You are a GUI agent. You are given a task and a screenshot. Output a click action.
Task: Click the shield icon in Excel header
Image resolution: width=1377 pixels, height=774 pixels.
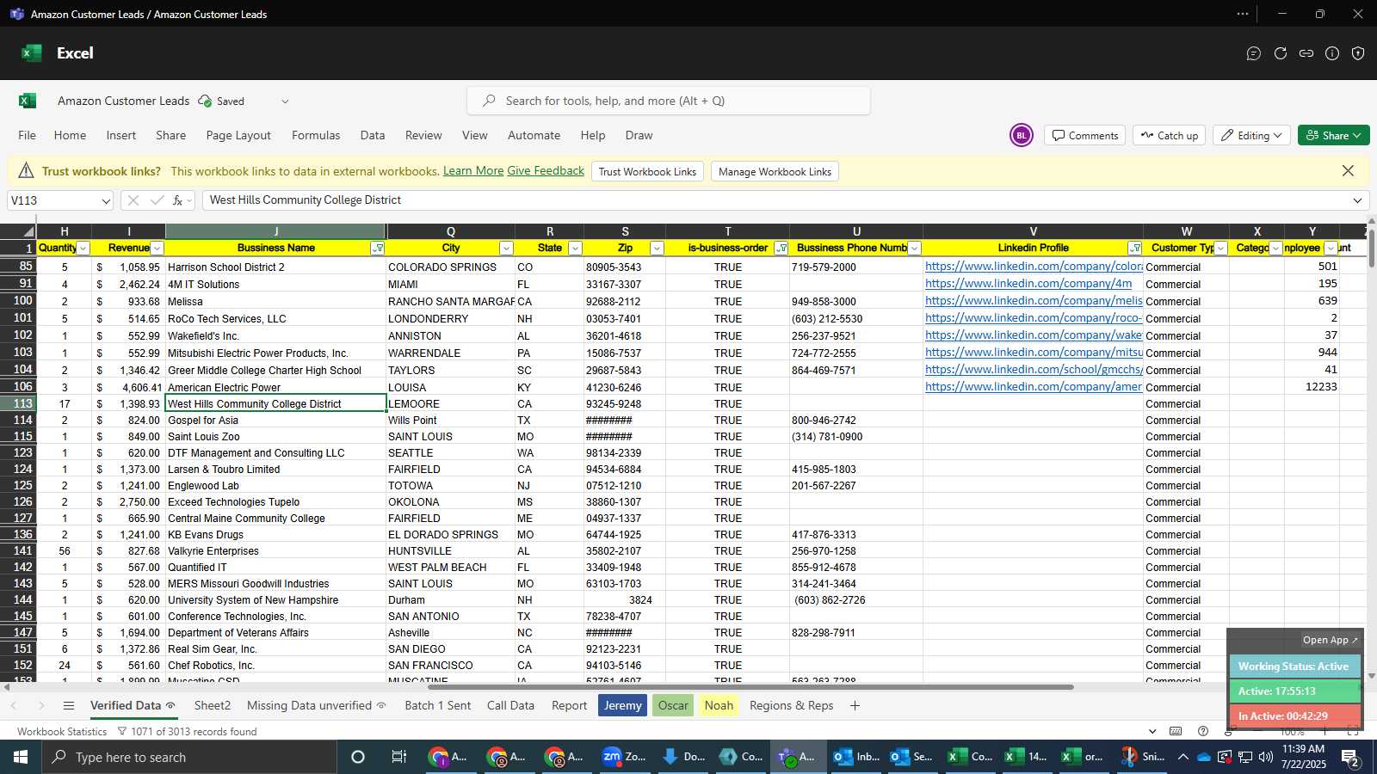pos(1358,53)
